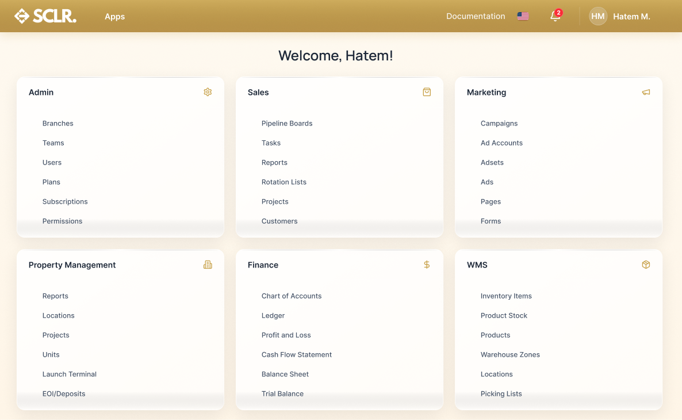Open Inventory Items in WMS
The width and height of the screenshot is (682, 420).
(507, 296)
